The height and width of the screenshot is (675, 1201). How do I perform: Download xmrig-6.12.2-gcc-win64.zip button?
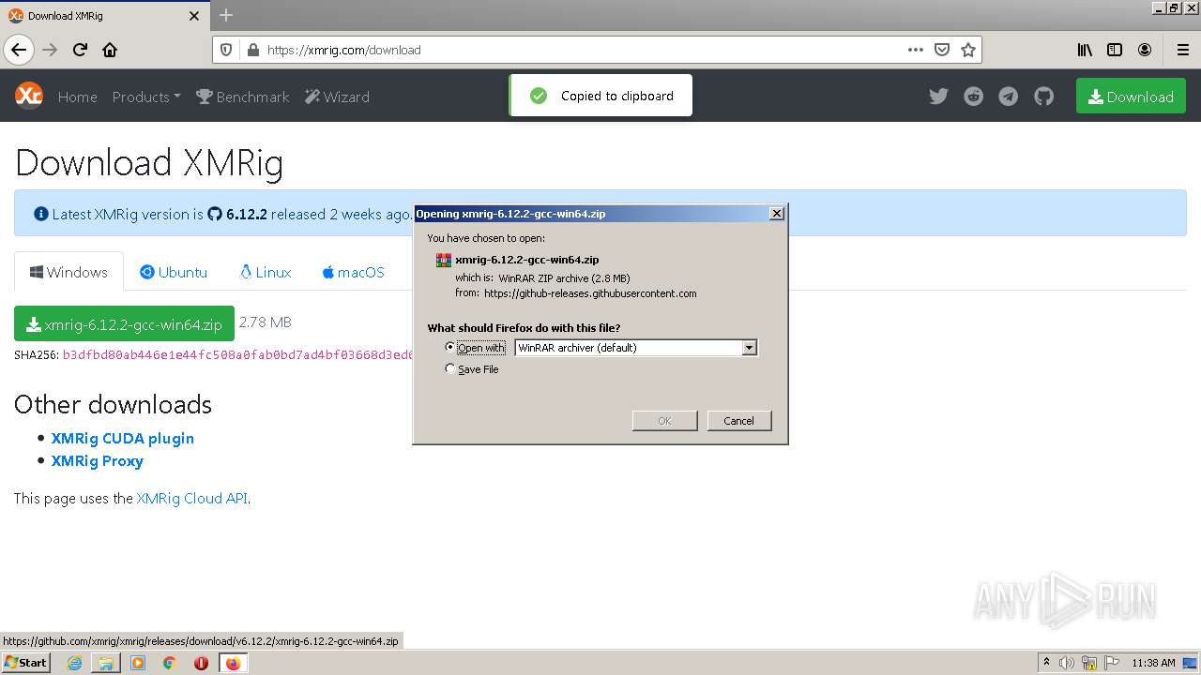tap(124, 323)
